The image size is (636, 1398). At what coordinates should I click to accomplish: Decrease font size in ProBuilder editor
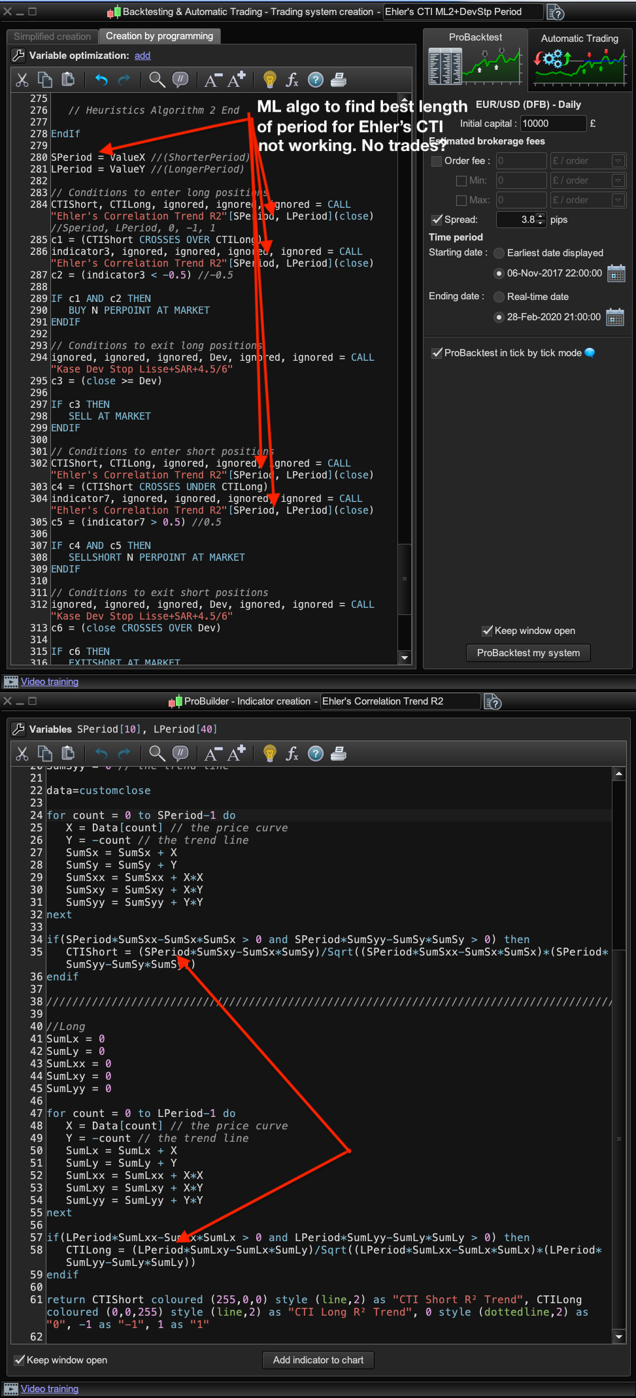pos(213,754)
